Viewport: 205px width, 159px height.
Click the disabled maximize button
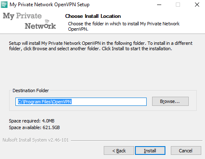click(x=178, y=5)
